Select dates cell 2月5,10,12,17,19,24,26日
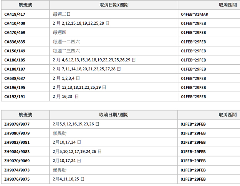Image resolution: width=240 pixels, height=186 pixels. (x=77, y=151)
